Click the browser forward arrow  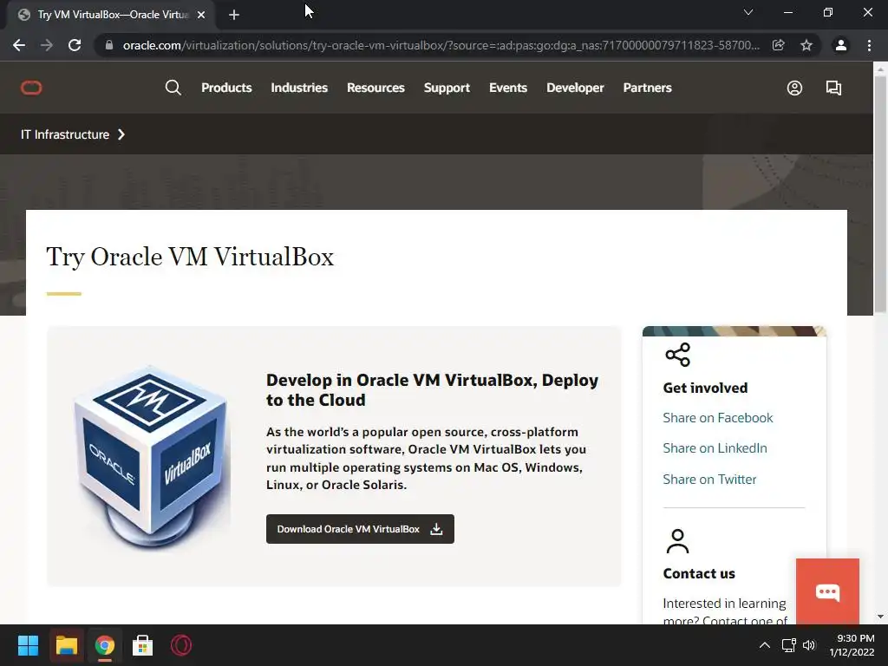coord(47,45)
